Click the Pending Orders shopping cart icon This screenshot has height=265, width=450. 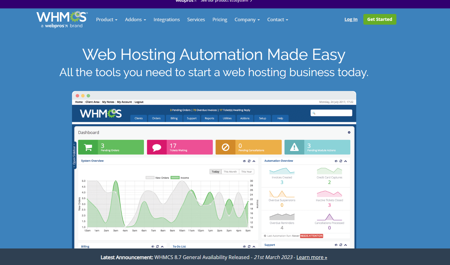pyautogui.click(x=88, y=147)
